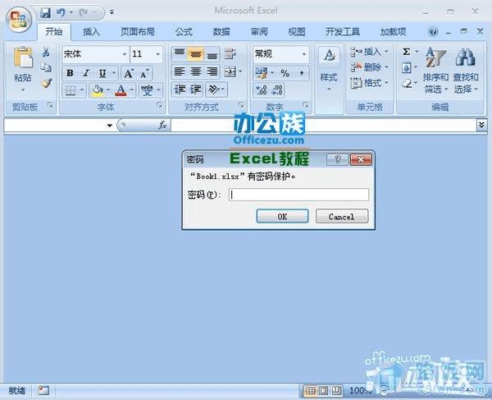Toggle wrap text
Image resolution: width=492 pixels, height=400 pixels.
(230, 53)
